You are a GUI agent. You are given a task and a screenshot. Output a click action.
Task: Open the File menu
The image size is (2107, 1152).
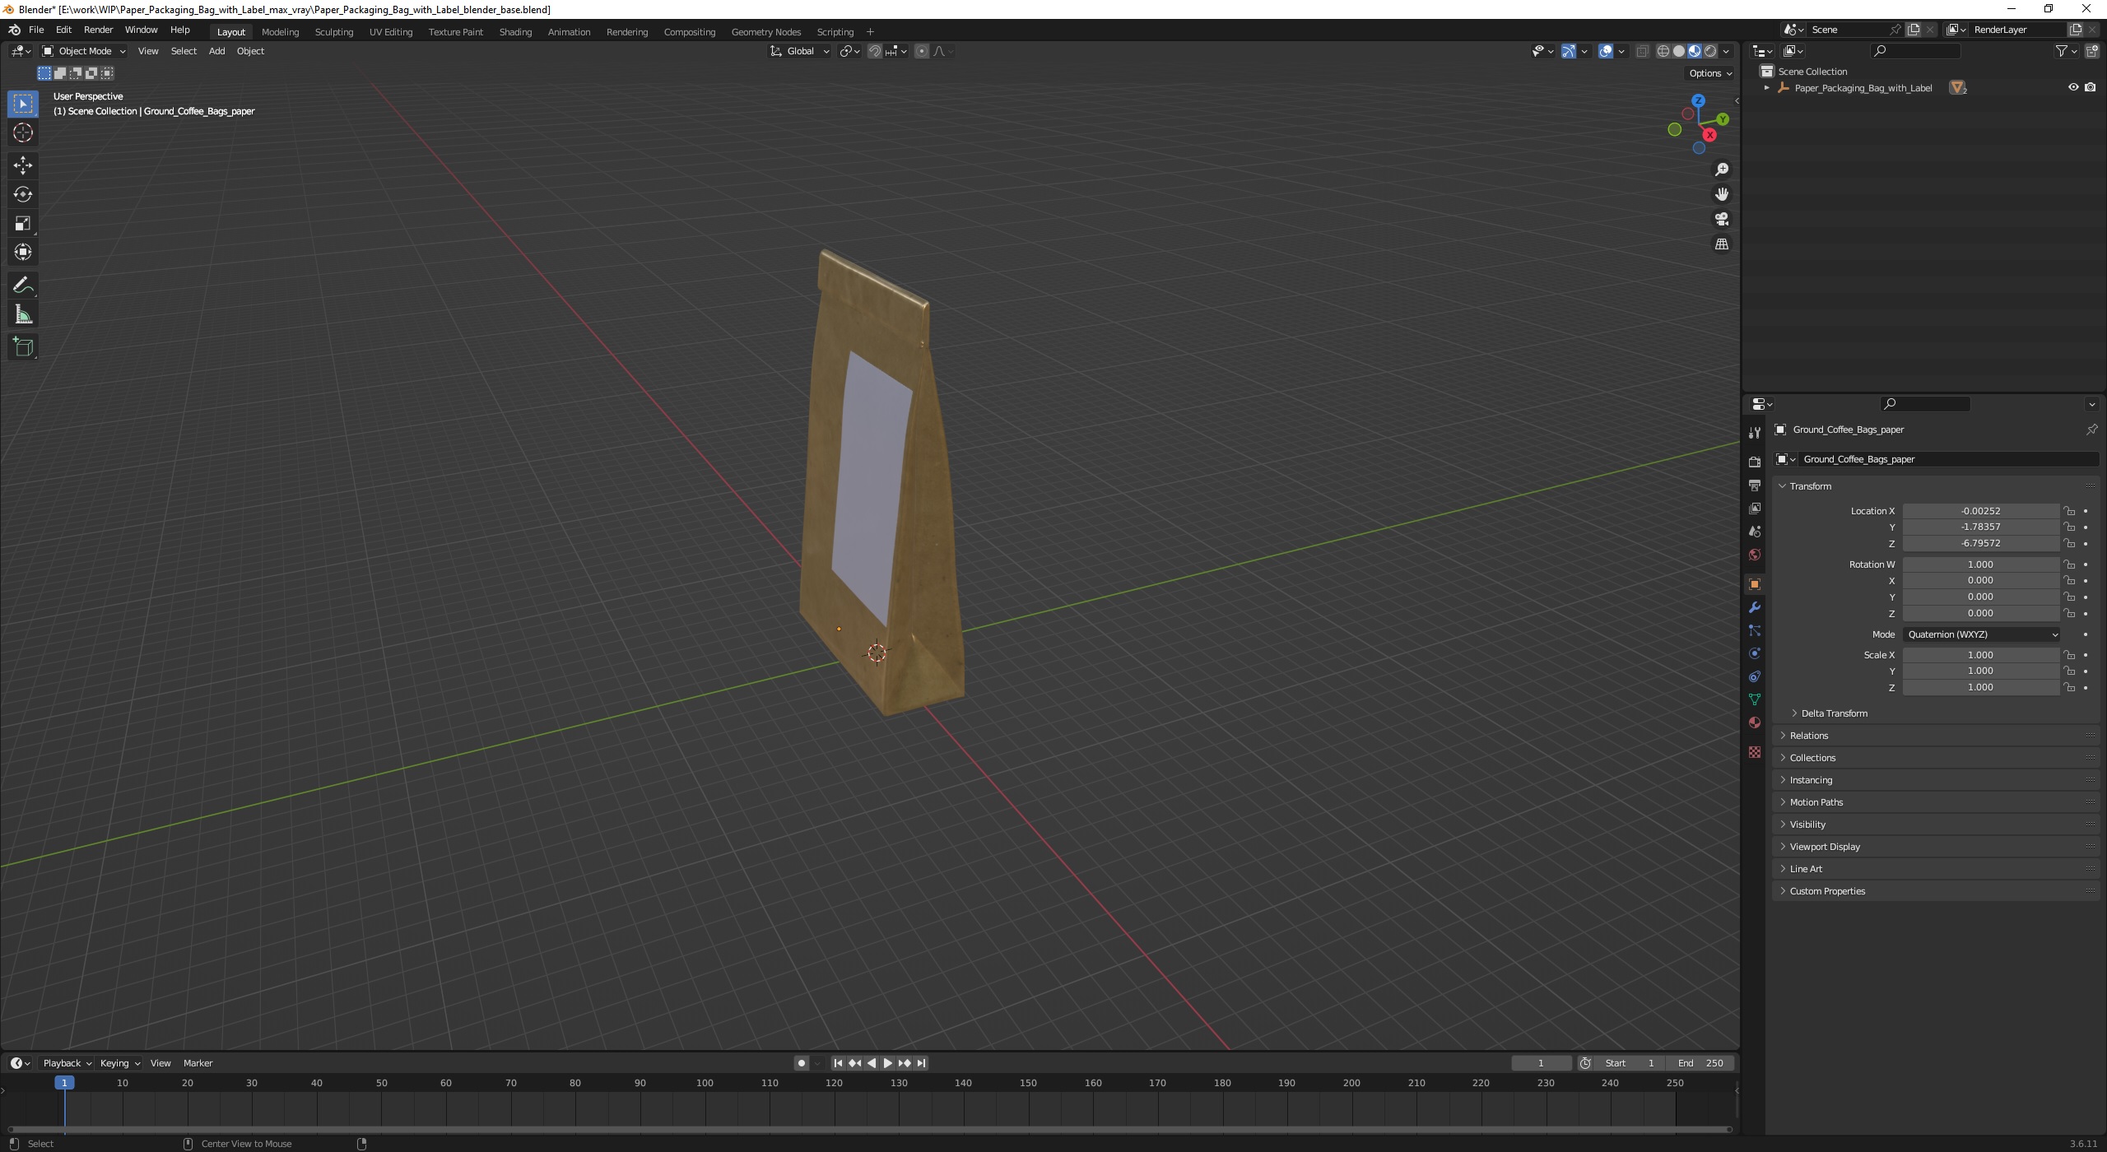(36, 30)
